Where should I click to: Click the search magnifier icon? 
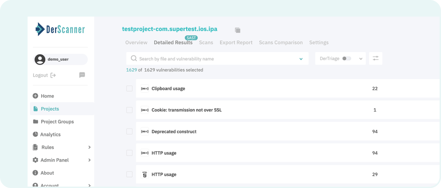coord(134,58)
